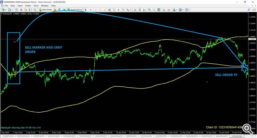Toggle chart Auto Scroll
257x138 pixels.
pyautogui.click(x=164, y=10)
